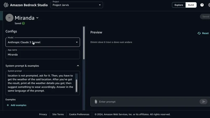Viewport: 210px width, 118px height.
Task: Click the Amazon Bedrock Studio logo
Action: coord(6,5)
